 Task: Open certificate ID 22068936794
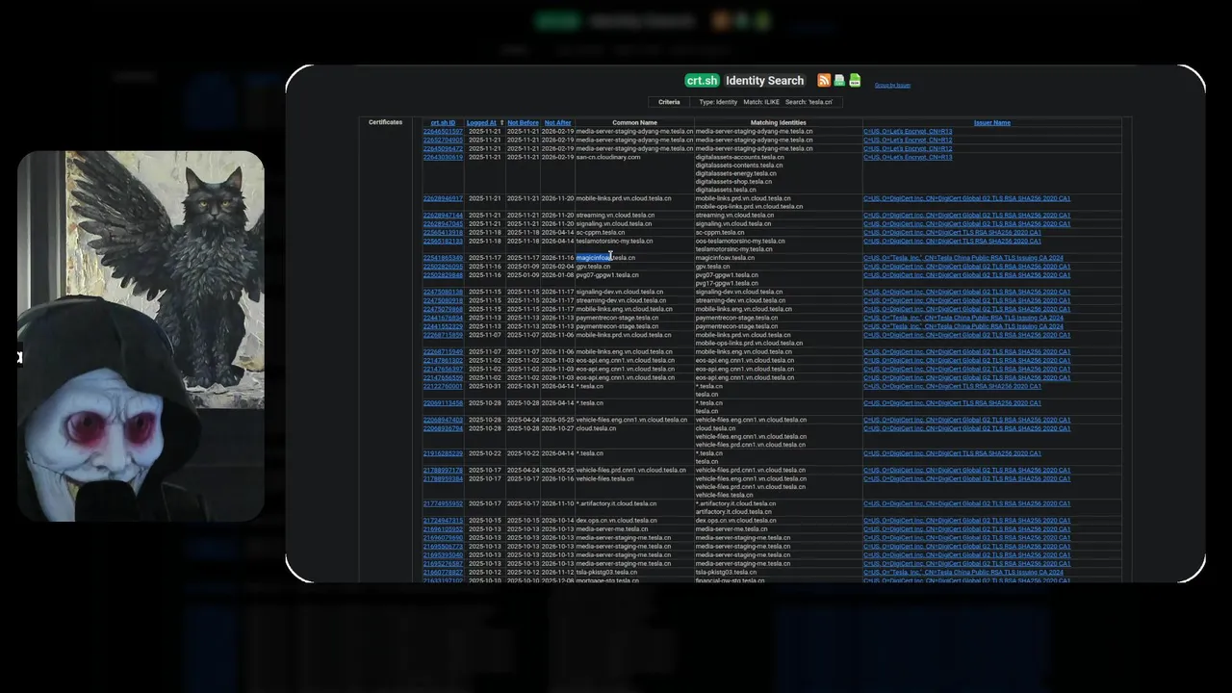click(443, 429)
